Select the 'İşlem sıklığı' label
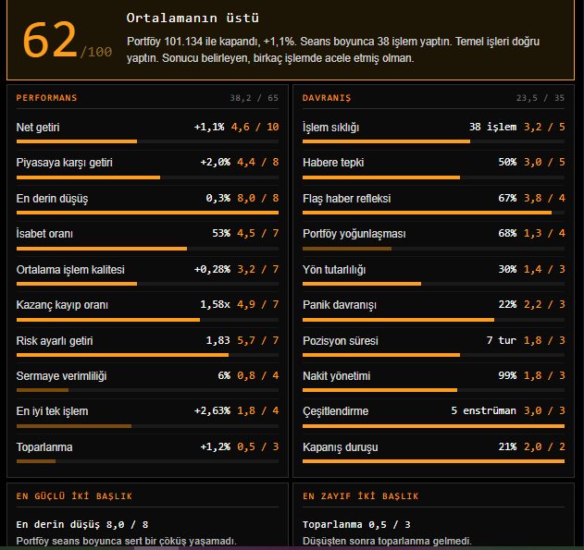The width and height of the screenshot is (584, 550). click(330, 128)
